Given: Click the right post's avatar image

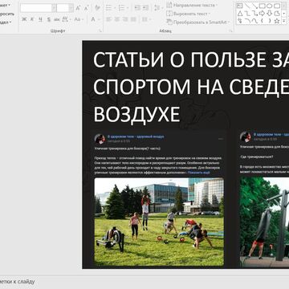Looking at the screenshot, I should (x=245, y=136).
